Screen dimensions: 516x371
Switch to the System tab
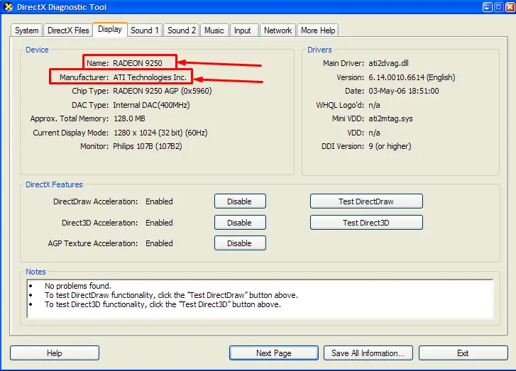pos(27,31)
